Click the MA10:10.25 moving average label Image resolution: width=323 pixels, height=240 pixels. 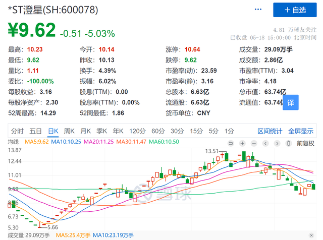pyautogui.click(x=66, y=142)
